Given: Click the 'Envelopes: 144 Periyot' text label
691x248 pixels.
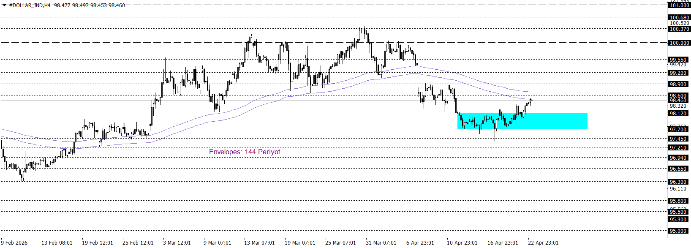Looking at the screenshot, I should [244, 152].
